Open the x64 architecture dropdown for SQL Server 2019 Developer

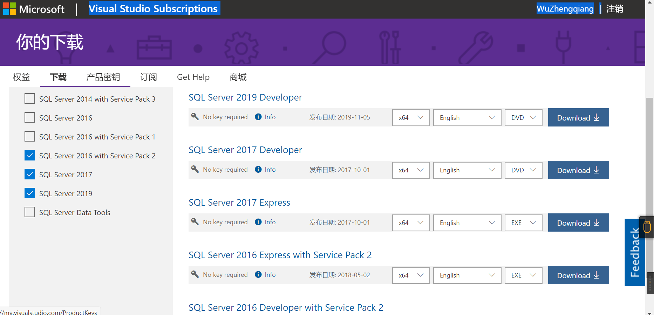click(411, 118)
